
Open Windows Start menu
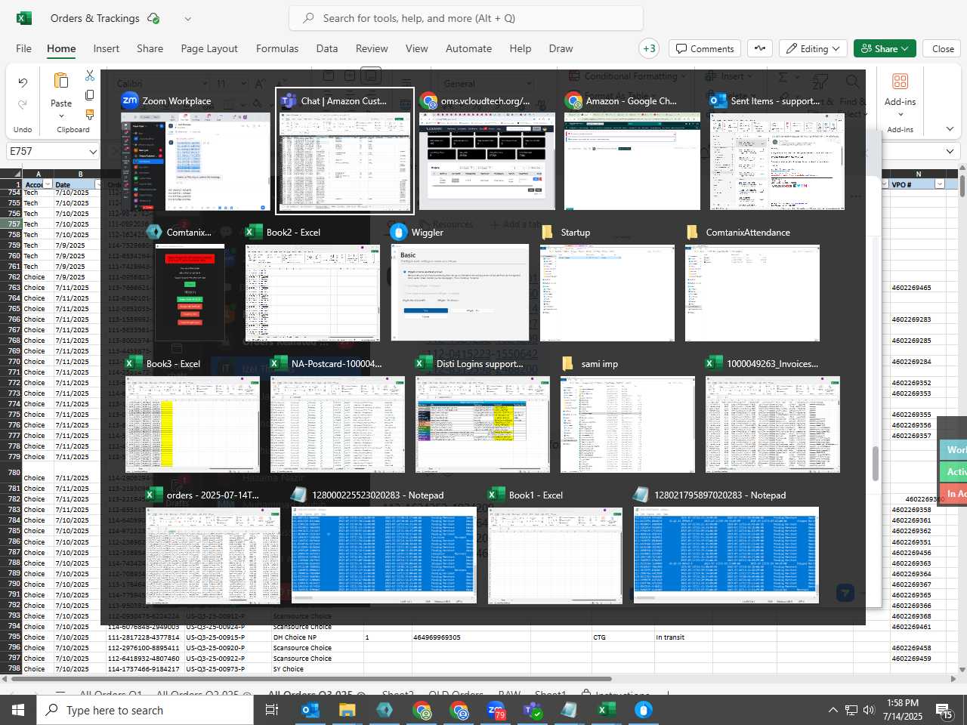pyautogui.click(x=18, y=710)
